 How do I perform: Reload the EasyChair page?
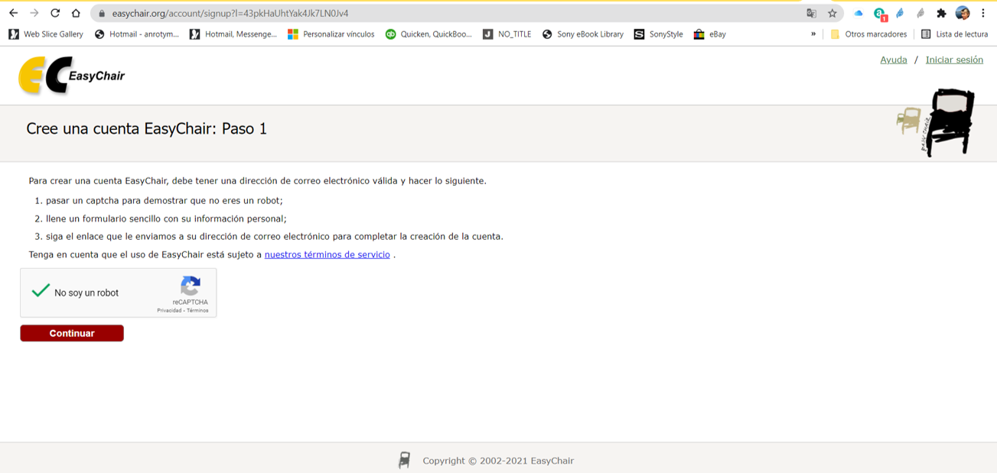point(55,13)
